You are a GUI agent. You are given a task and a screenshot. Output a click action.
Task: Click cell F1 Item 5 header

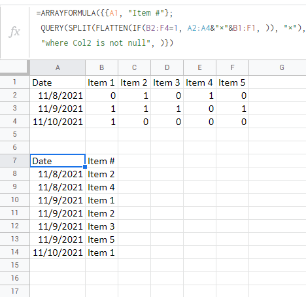click(x=232, y=82)
